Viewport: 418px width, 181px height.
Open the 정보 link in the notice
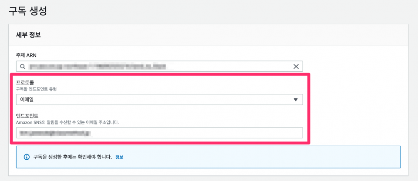119,157
